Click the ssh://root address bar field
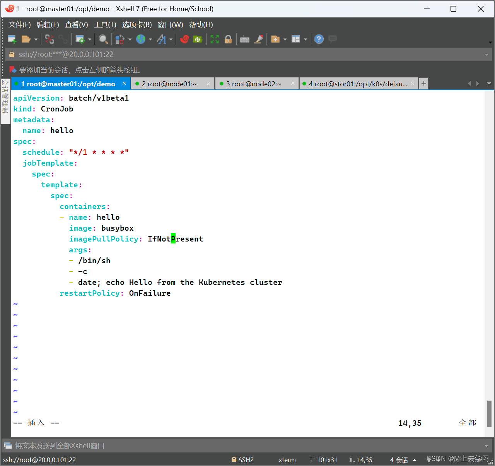 tap(248, 55)
